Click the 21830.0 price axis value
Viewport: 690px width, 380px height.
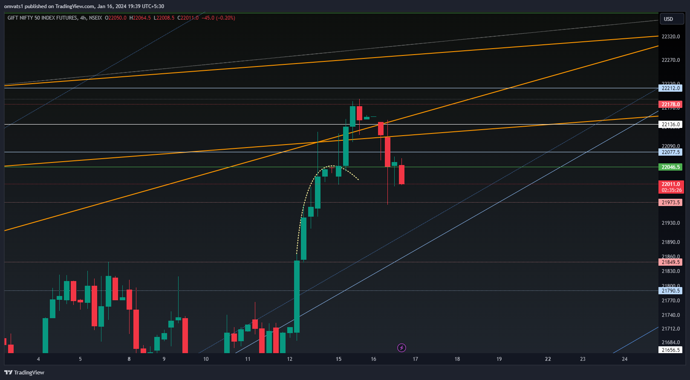[670, 271]
